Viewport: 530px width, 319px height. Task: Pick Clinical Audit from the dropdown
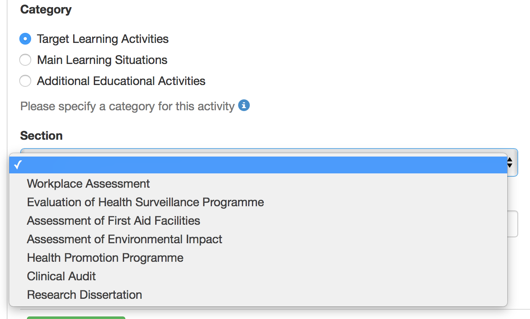(258, 276)
